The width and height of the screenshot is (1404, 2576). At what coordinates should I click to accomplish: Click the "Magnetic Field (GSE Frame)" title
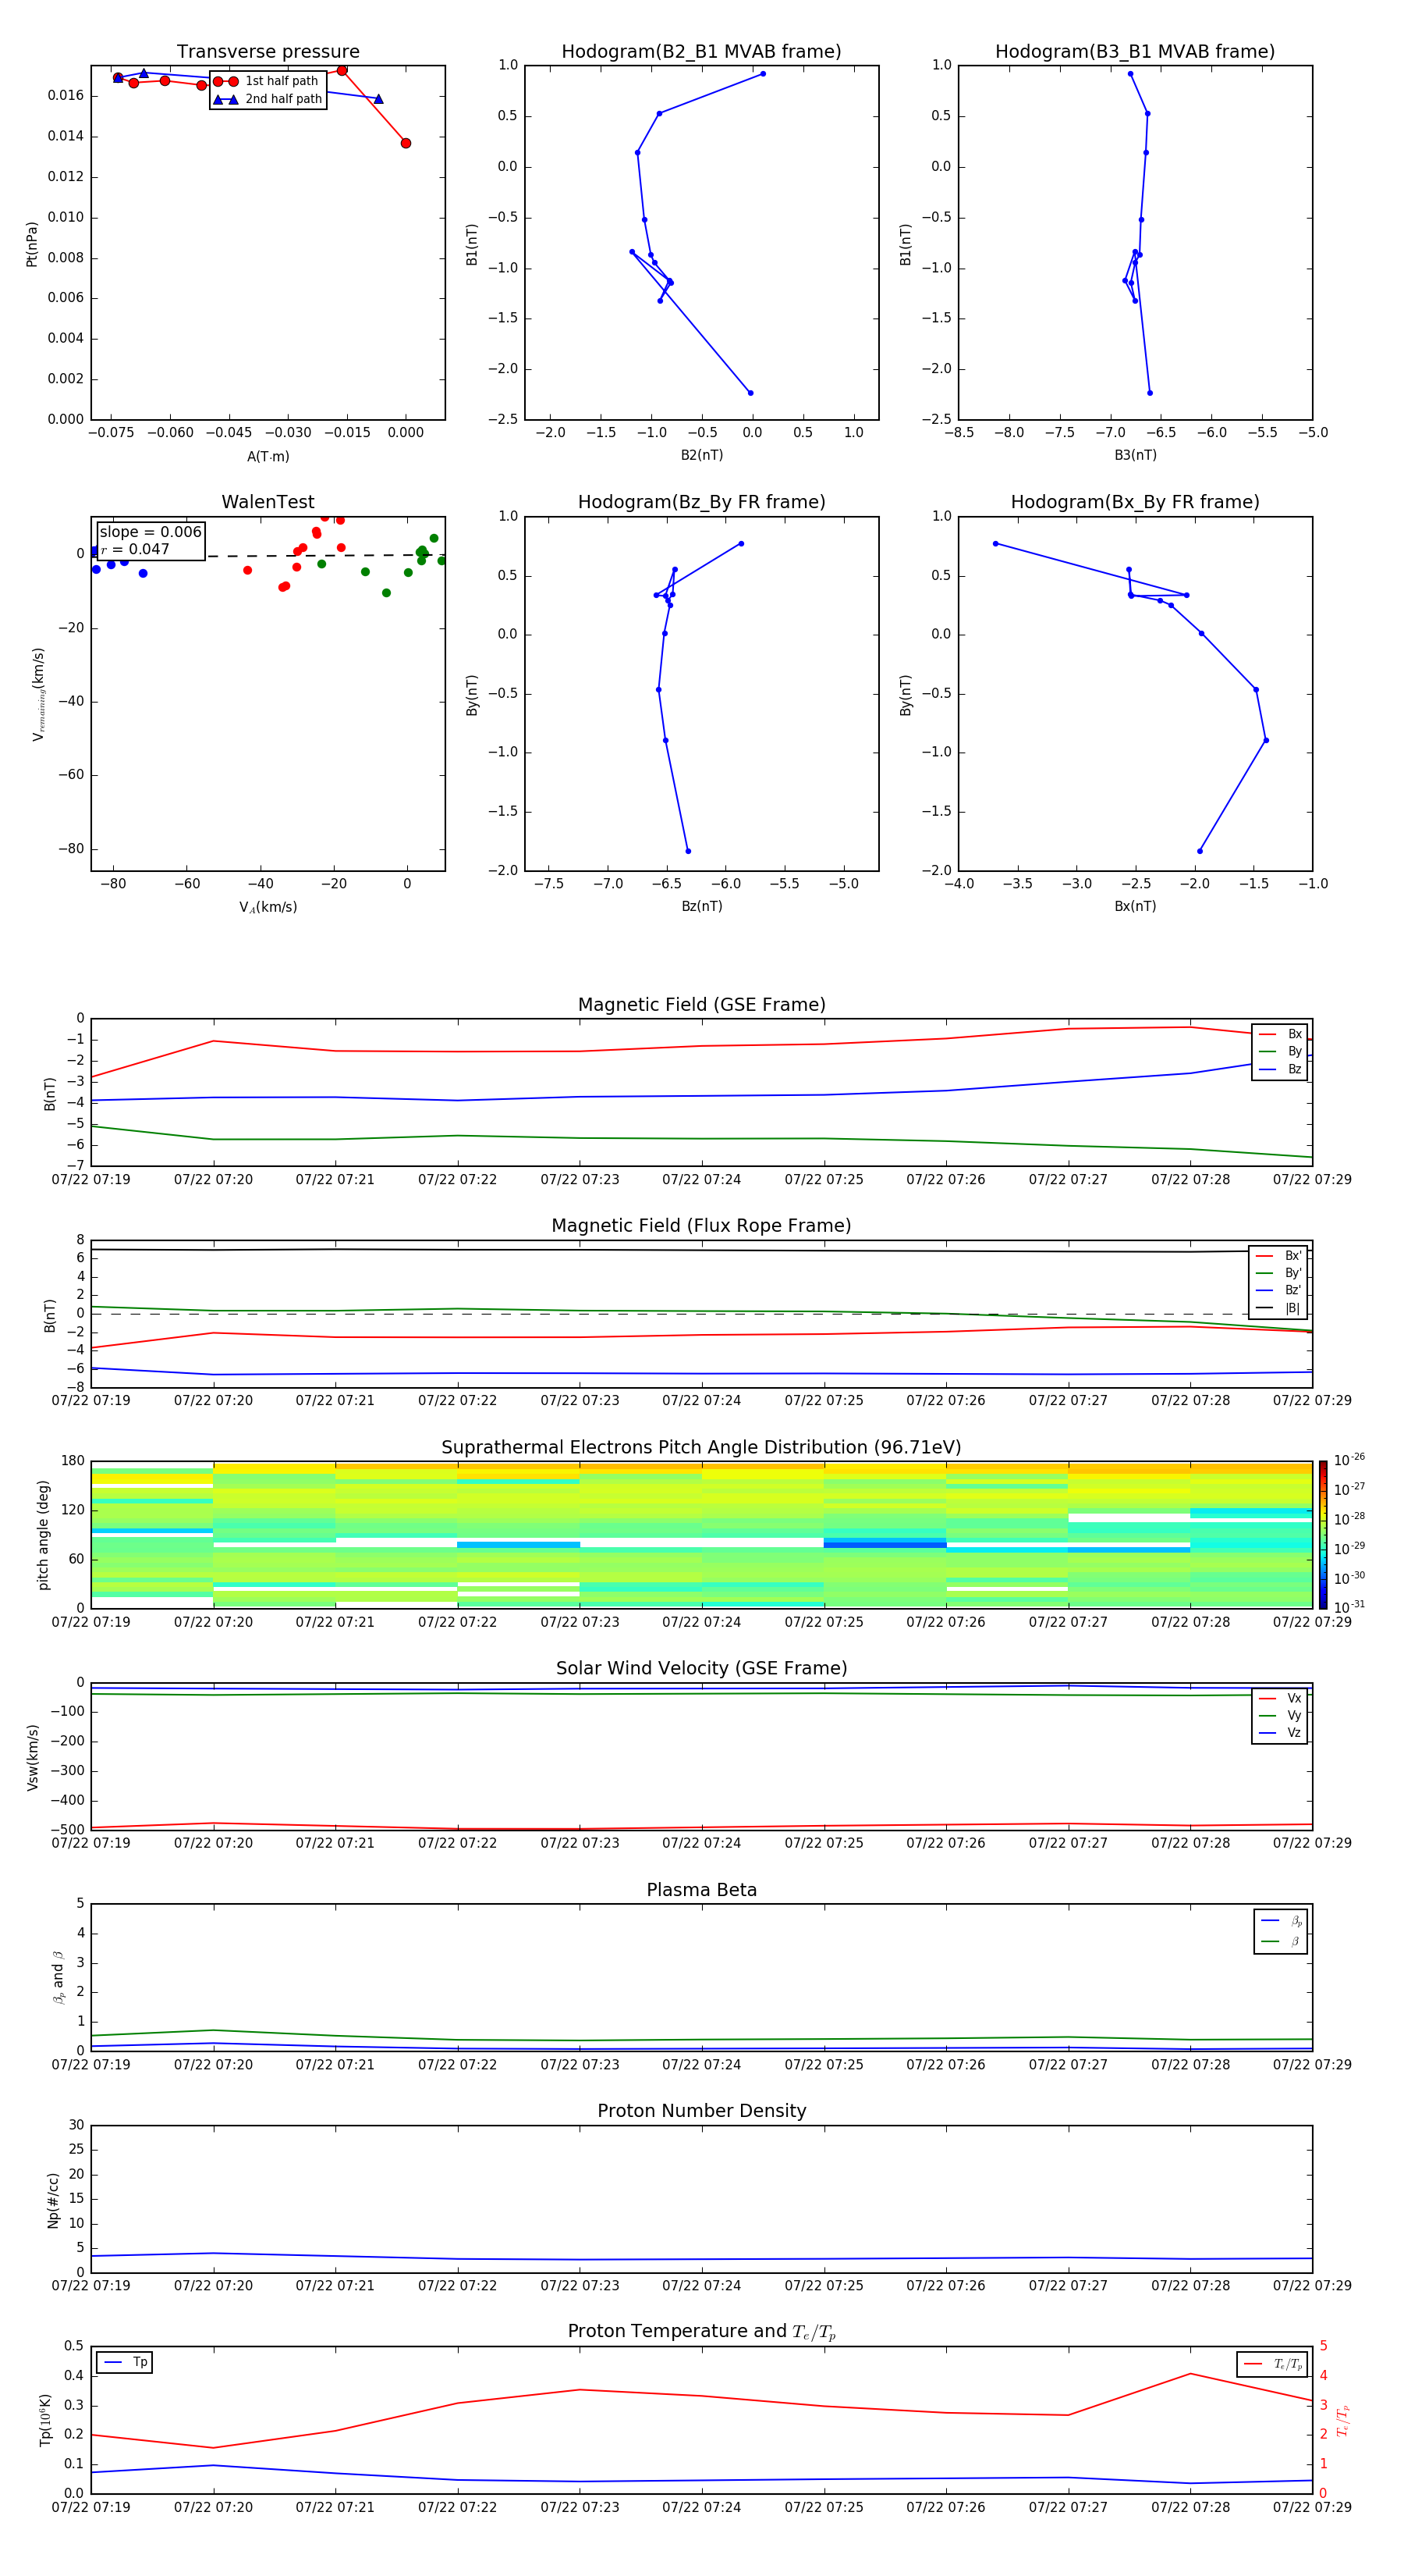(701, 1005)
